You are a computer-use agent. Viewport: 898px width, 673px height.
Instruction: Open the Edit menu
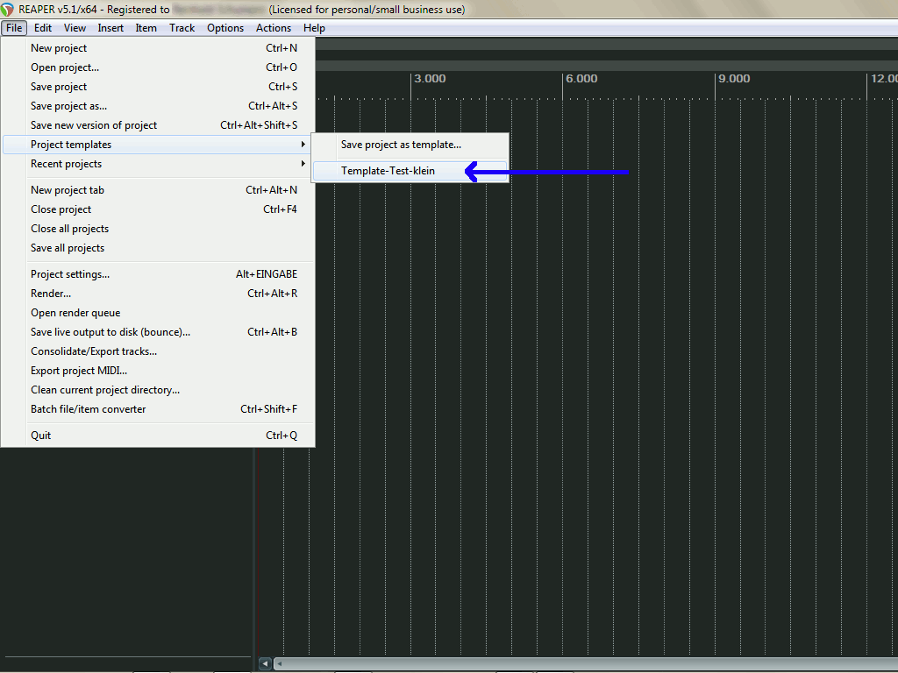43,28
